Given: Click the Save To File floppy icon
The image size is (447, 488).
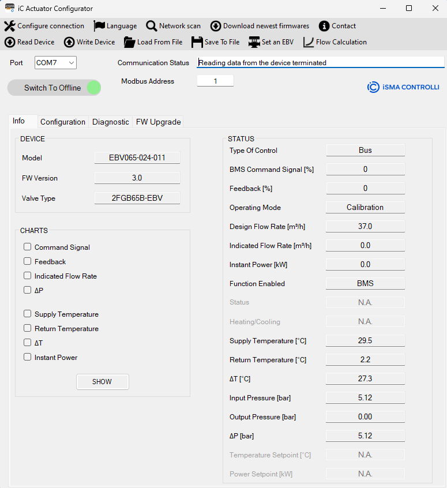Looking at the screenshot, I should pyautogui.click(x=197, y=42).
